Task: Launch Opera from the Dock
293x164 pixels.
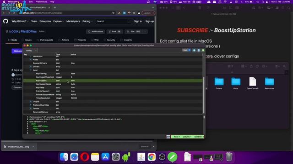Action: pos(85,157)
